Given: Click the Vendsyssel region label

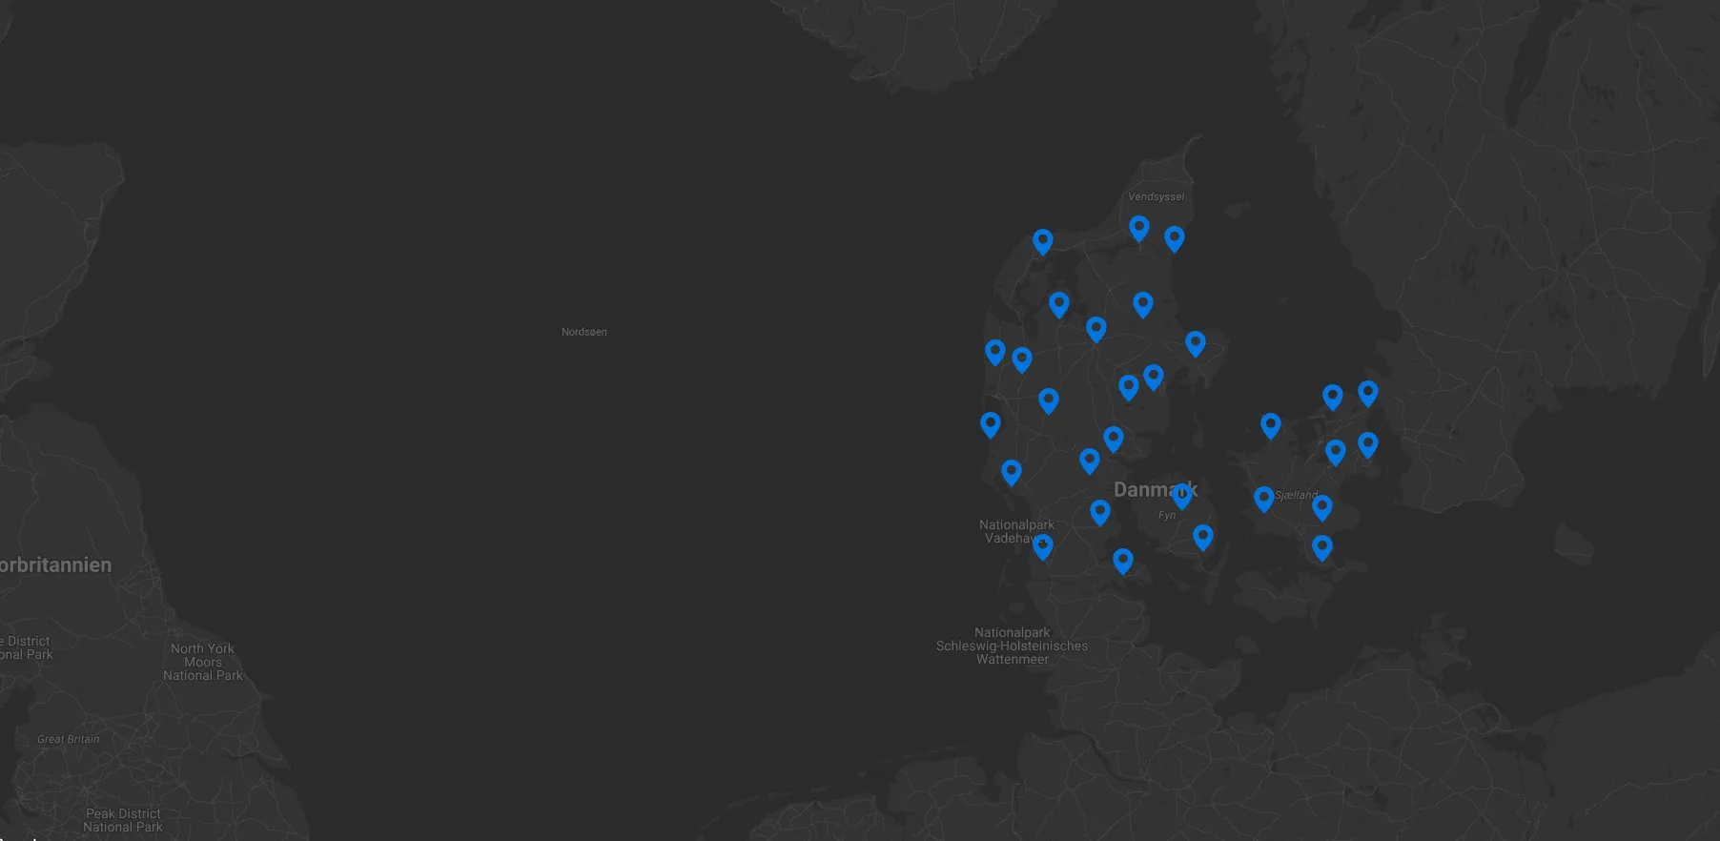Looking at the screenshot, I should pos(1157,196).
